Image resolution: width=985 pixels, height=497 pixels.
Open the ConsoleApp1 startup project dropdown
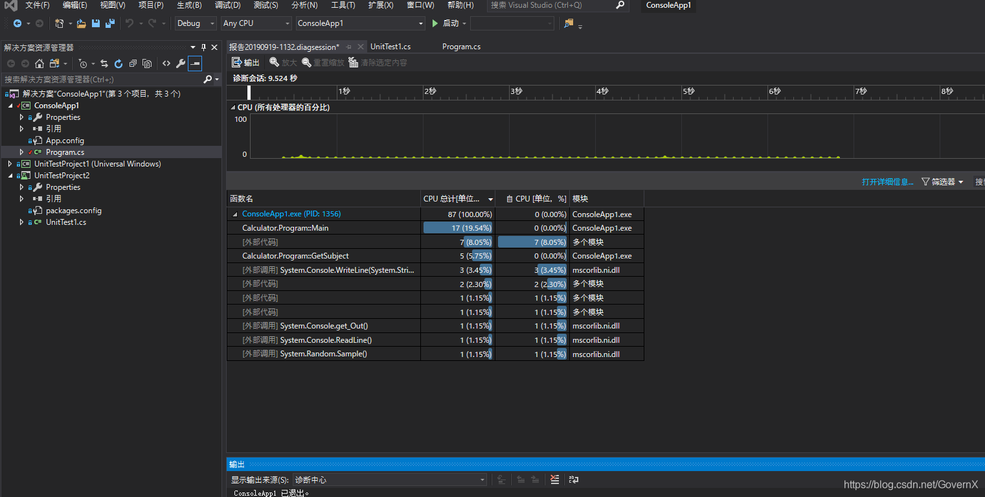tap(360, 23)
